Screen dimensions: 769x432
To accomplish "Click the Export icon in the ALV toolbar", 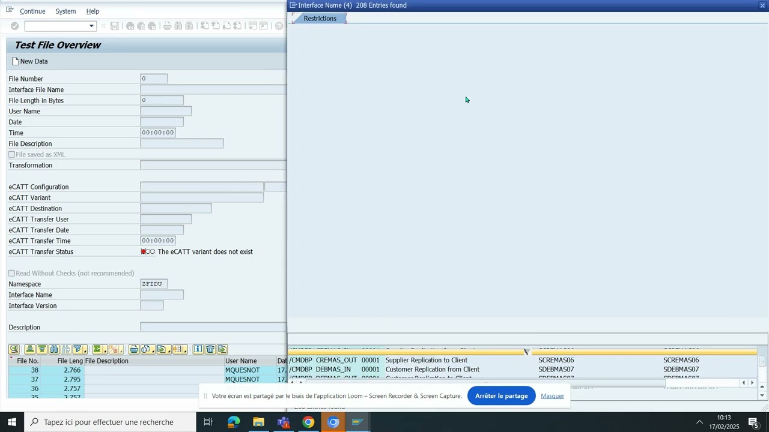I will [x=162, y=349].
